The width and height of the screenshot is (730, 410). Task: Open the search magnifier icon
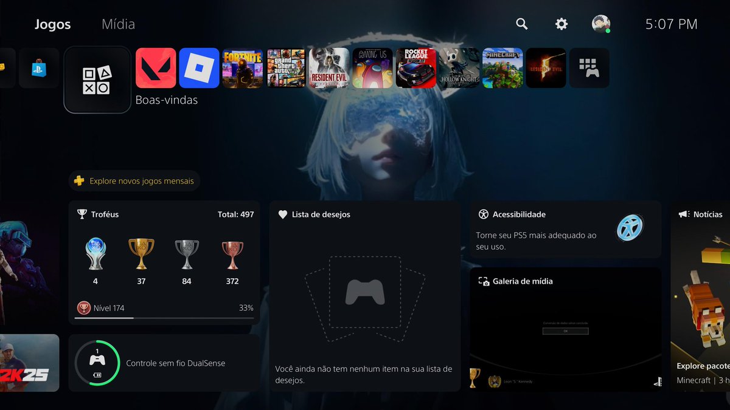pos(521,24)
